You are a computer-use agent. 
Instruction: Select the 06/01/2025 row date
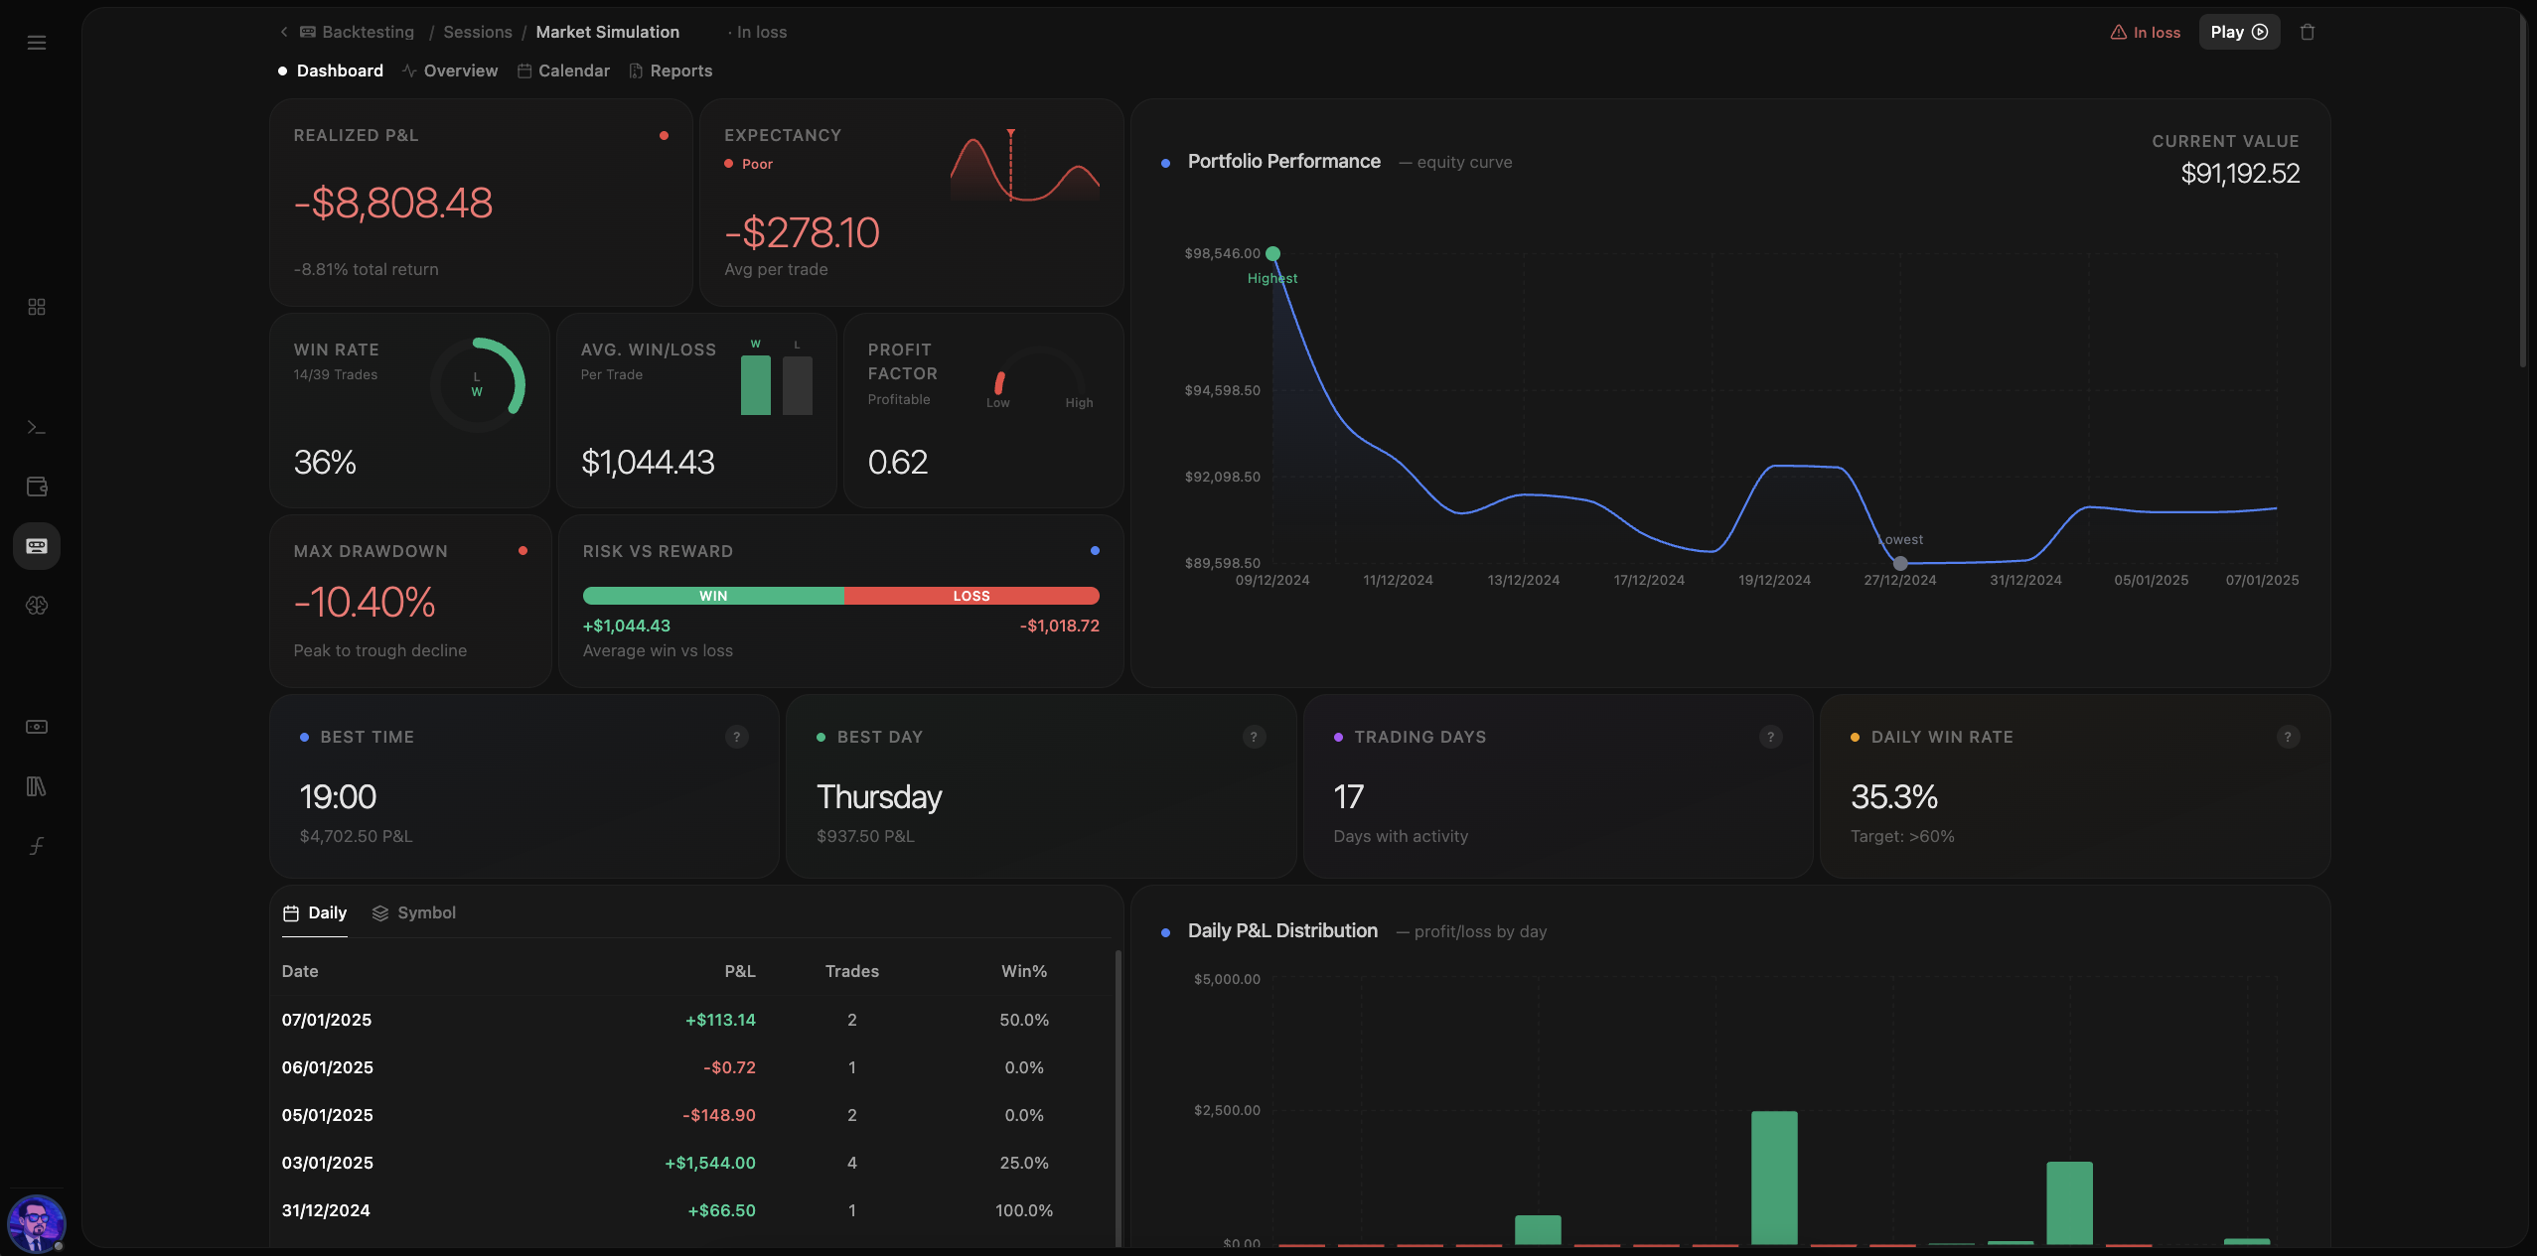click(327, 1067)
